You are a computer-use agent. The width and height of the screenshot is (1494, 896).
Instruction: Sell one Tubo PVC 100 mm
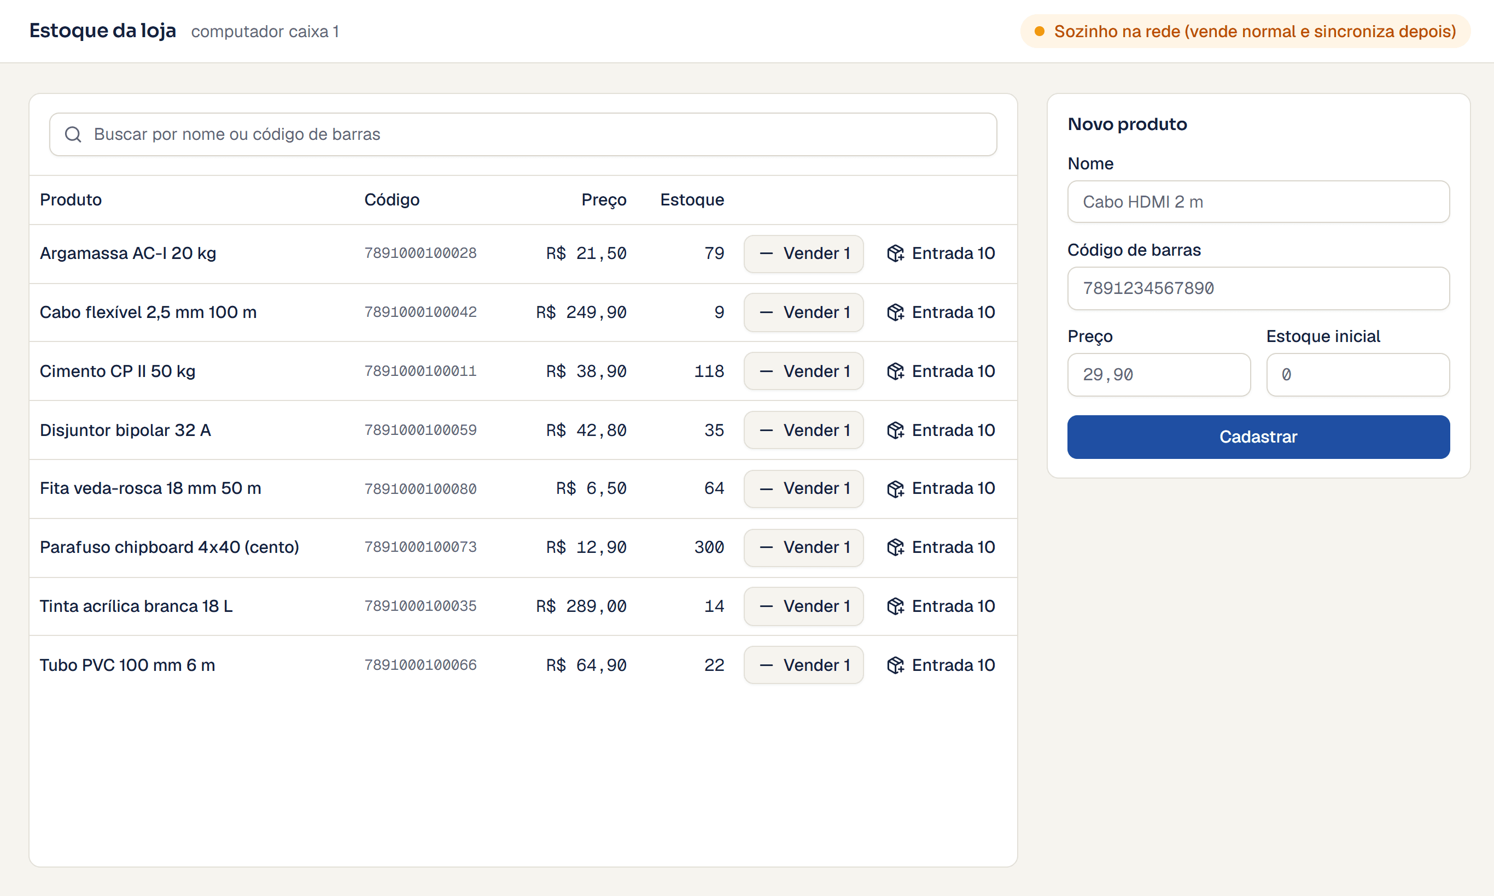point(803,665)
